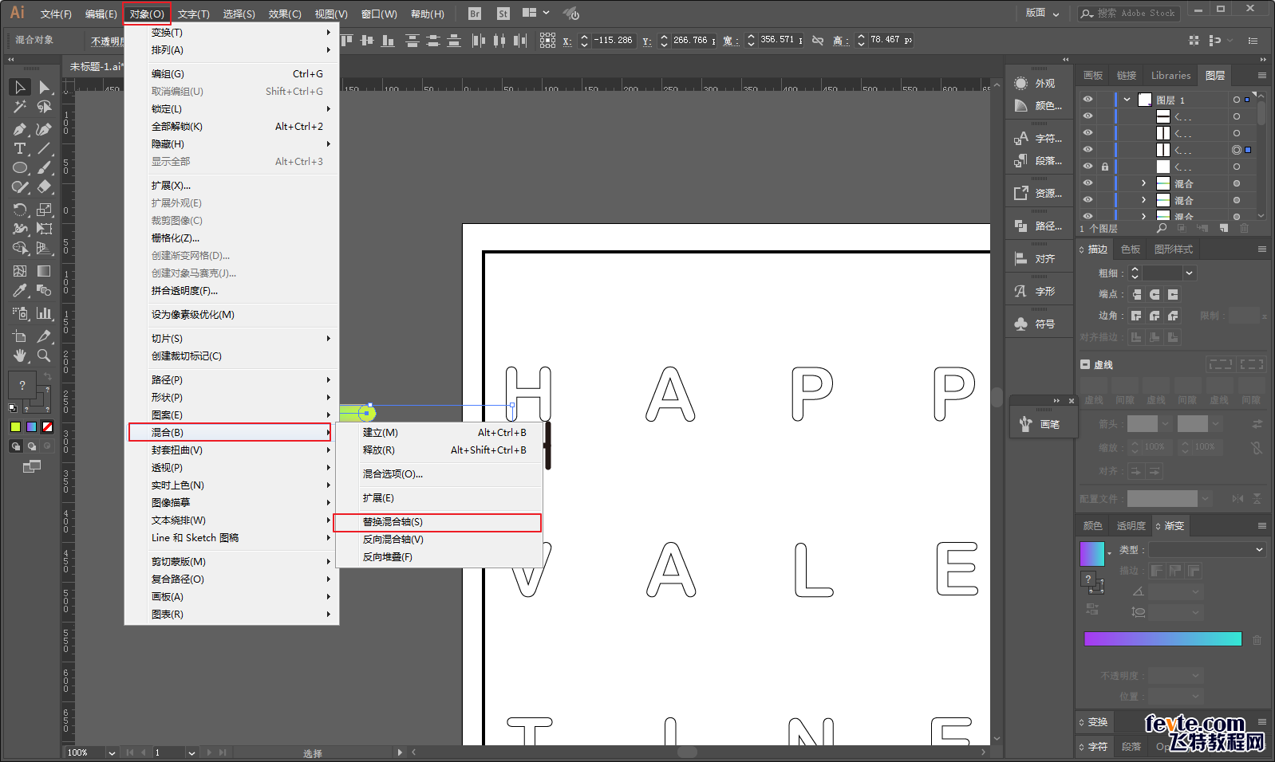Select the Ellipse tool
The width and height of the screenshot is (1275, 762).
point(20,168)
